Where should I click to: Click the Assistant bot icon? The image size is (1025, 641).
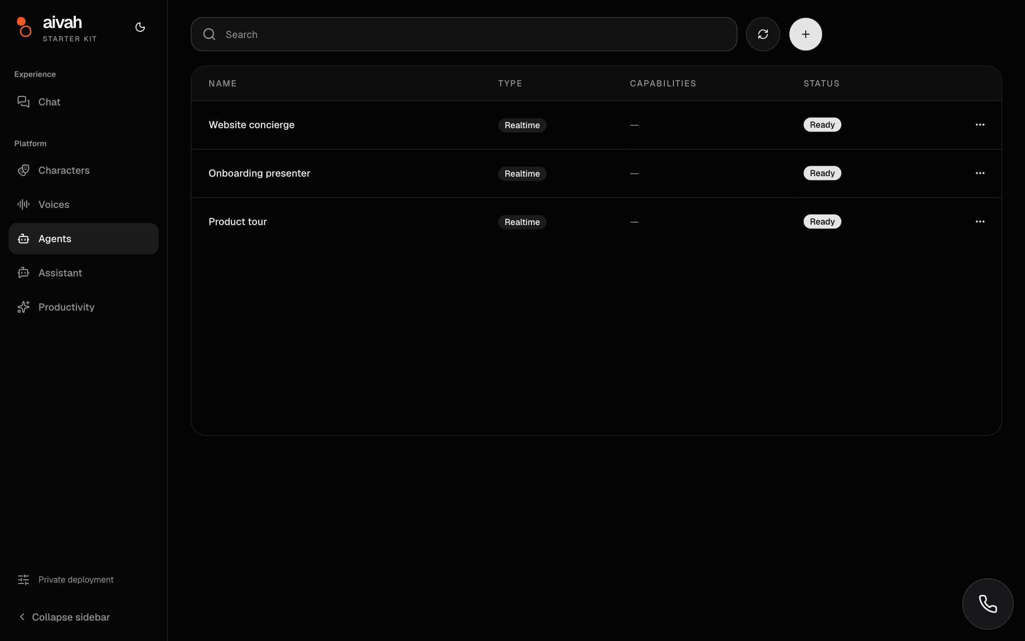pos(23,273)
